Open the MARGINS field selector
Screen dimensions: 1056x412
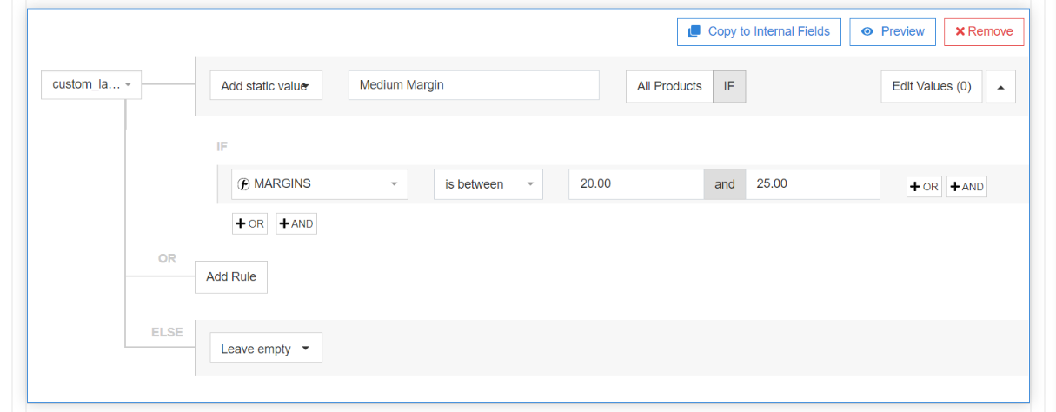[x=319, y=184]
